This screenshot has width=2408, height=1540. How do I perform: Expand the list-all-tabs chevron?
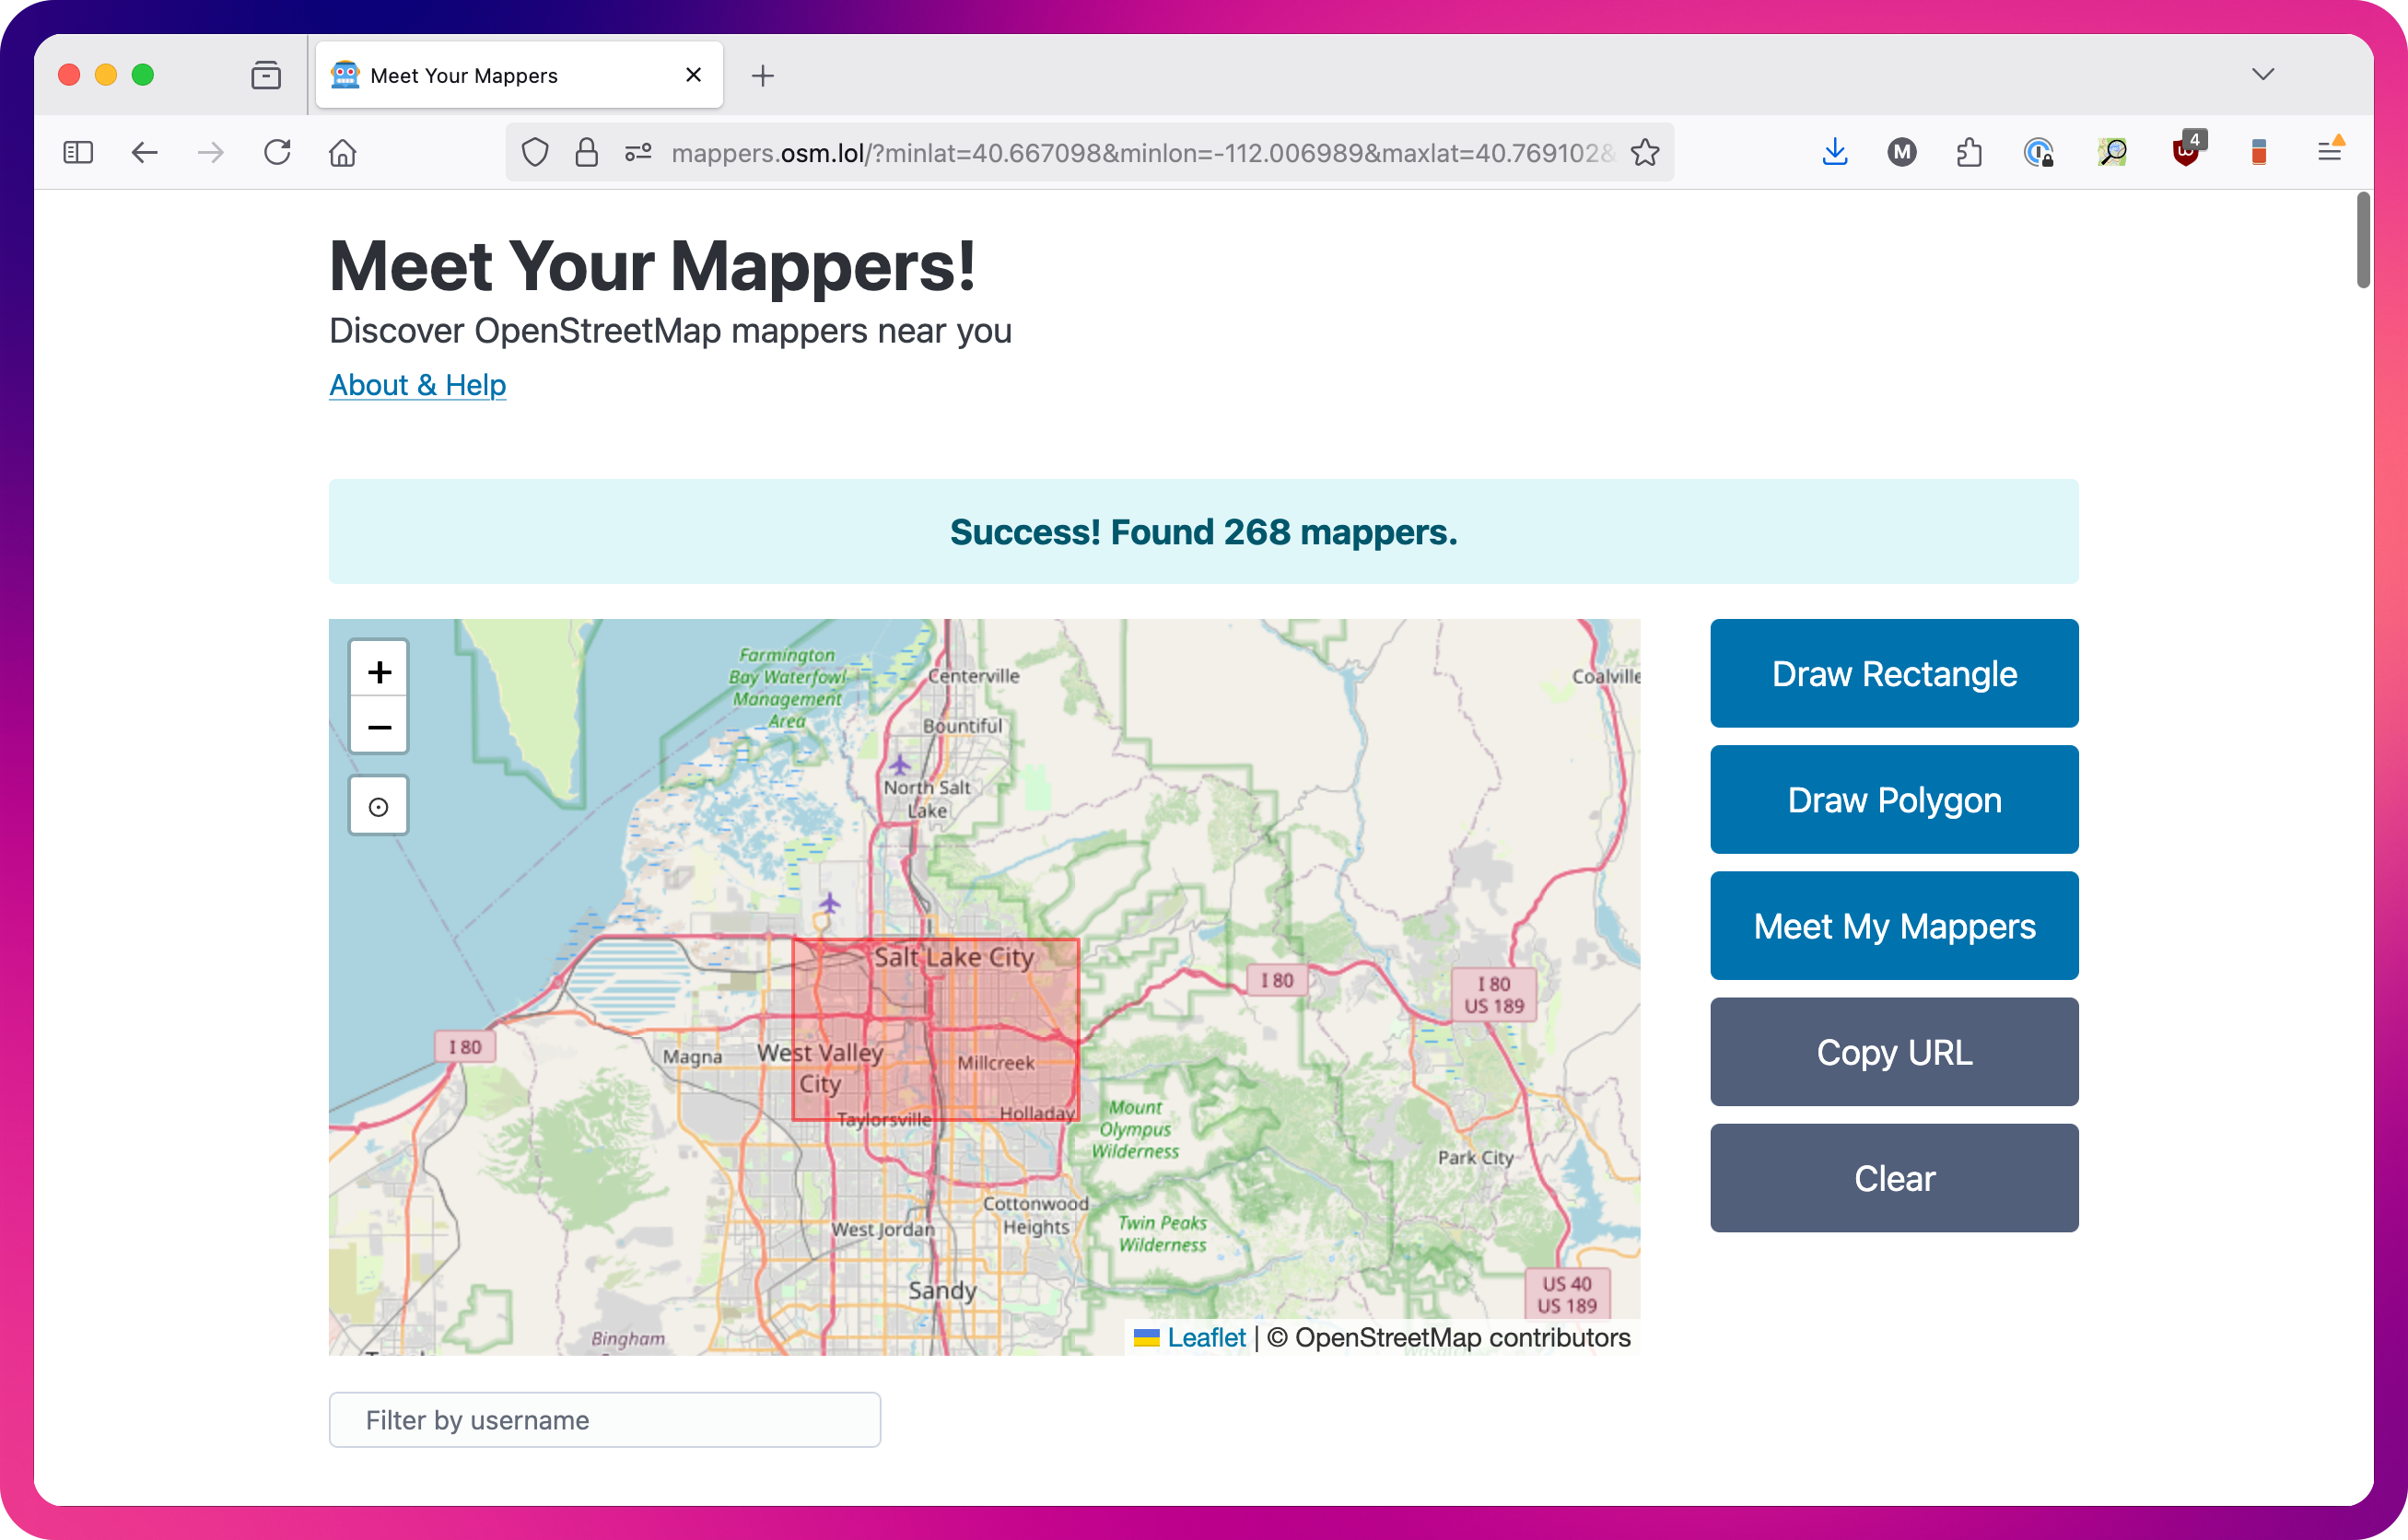coord(2263,75)
